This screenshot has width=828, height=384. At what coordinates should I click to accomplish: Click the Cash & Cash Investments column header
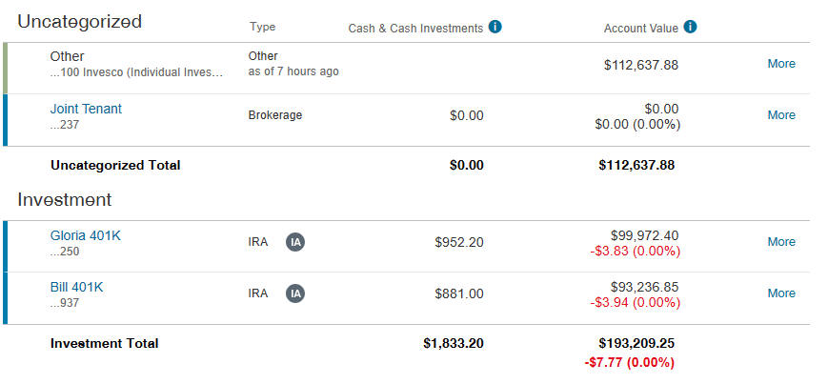[415, 29]
